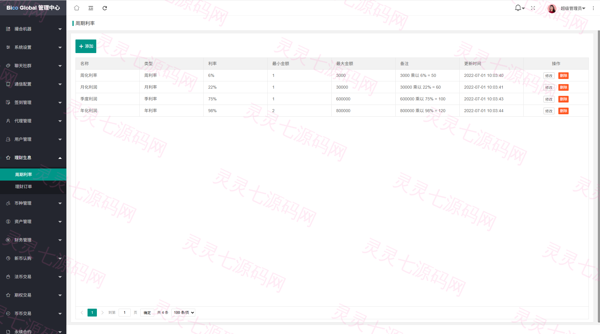
Task: Click 删除 for 季度利润 row
Action: (x=563, y=99)
